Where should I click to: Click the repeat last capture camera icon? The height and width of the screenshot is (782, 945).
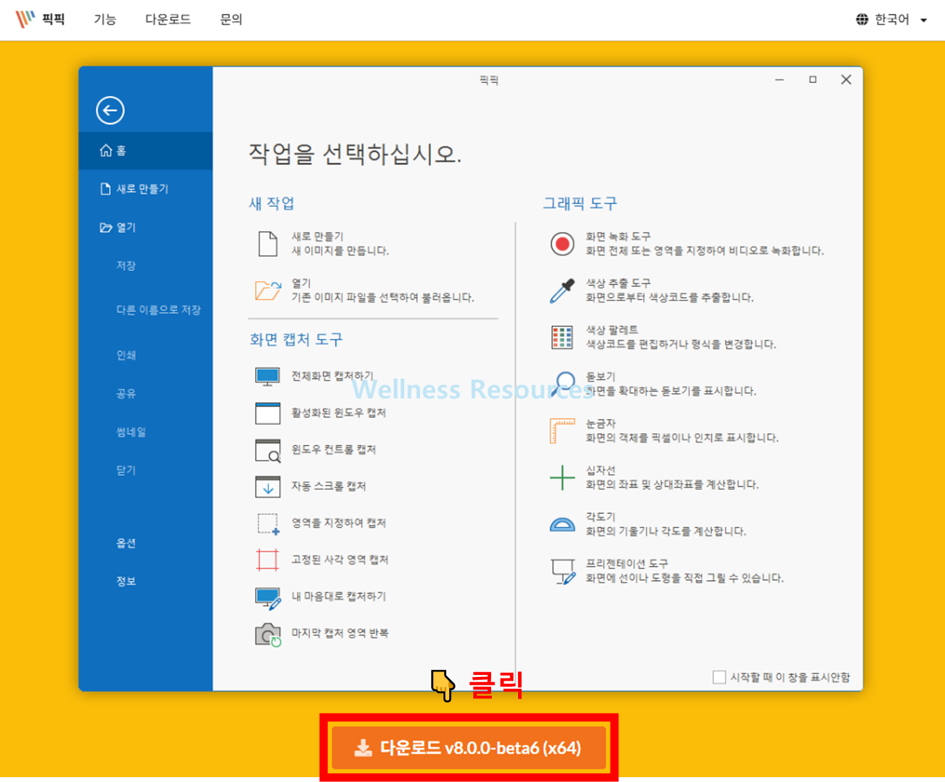click(268, 634)
